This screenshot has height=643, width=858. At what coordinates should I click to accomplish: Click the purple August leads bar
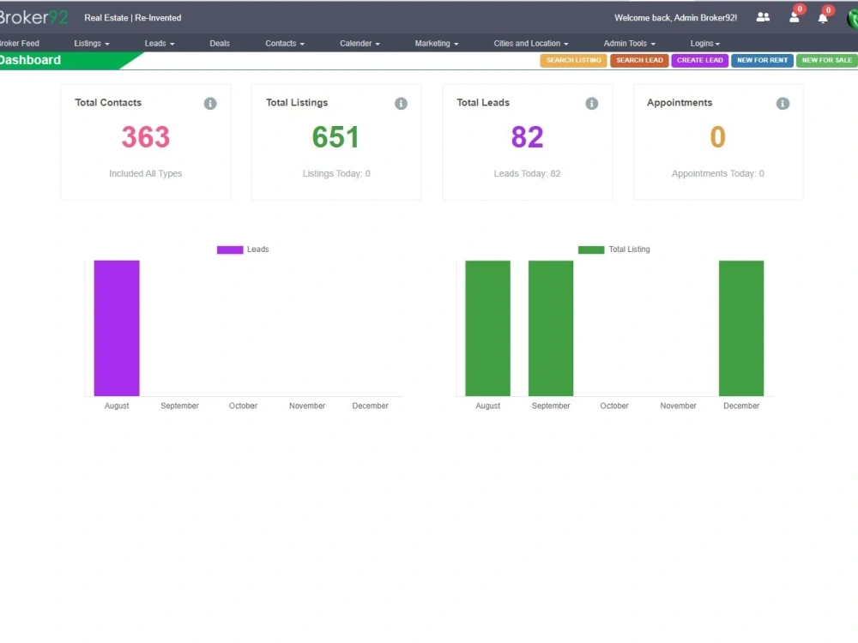[x=117, y=328]
